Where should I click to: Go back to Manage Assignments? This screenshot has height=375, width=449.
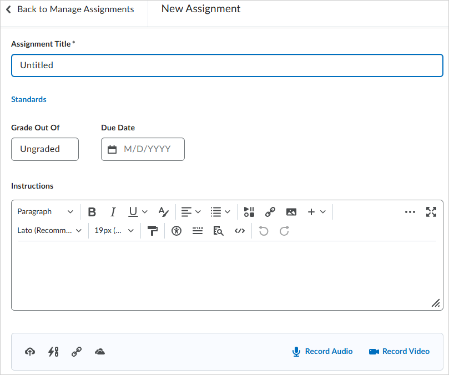(x=70, y=9)
